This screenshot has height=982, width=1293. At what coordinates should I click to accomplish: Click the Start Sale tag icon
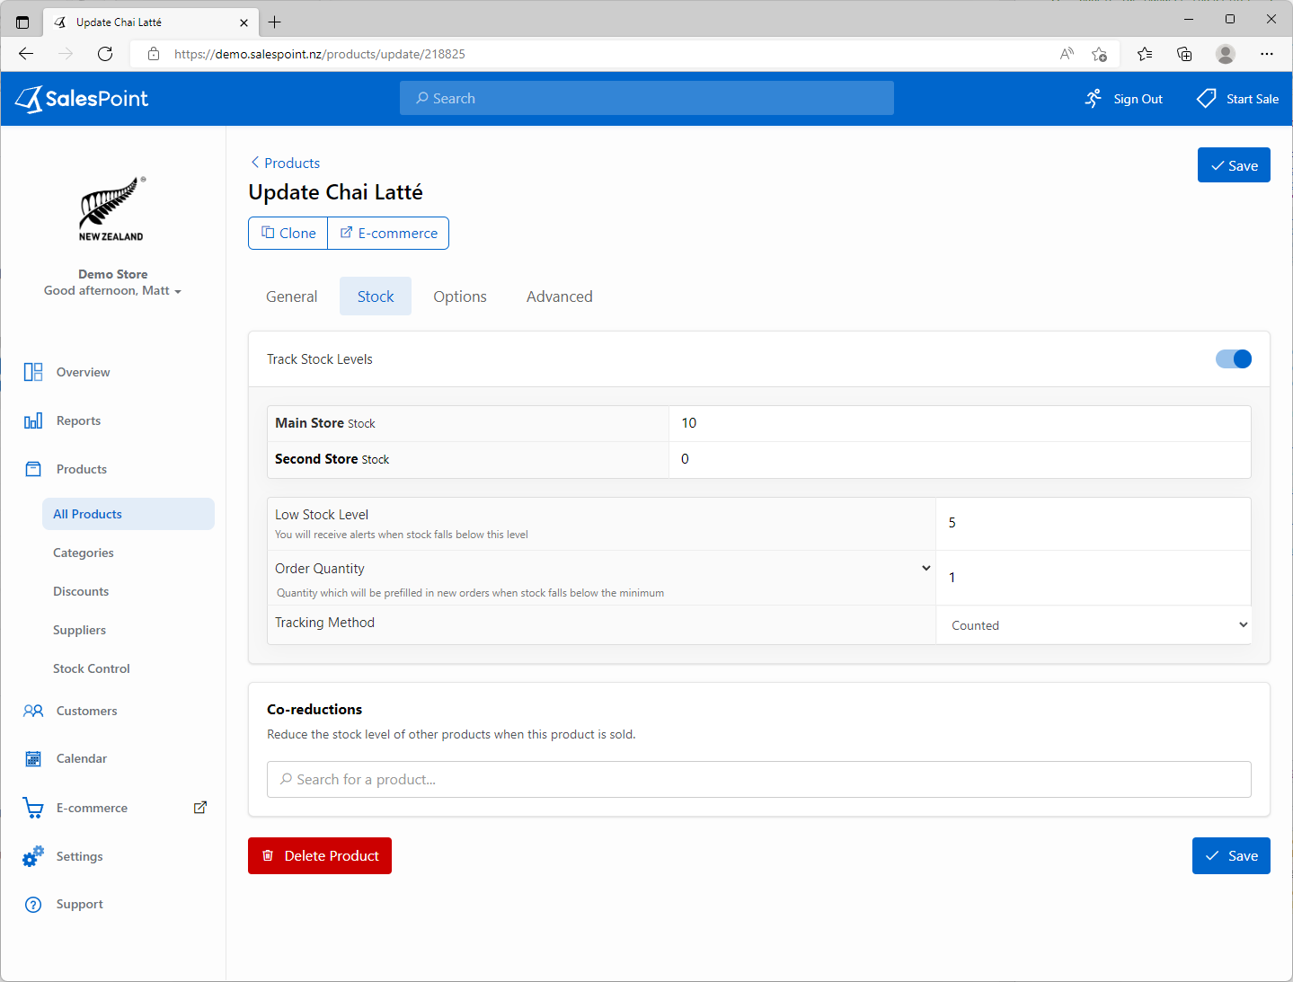[1205, 98]
